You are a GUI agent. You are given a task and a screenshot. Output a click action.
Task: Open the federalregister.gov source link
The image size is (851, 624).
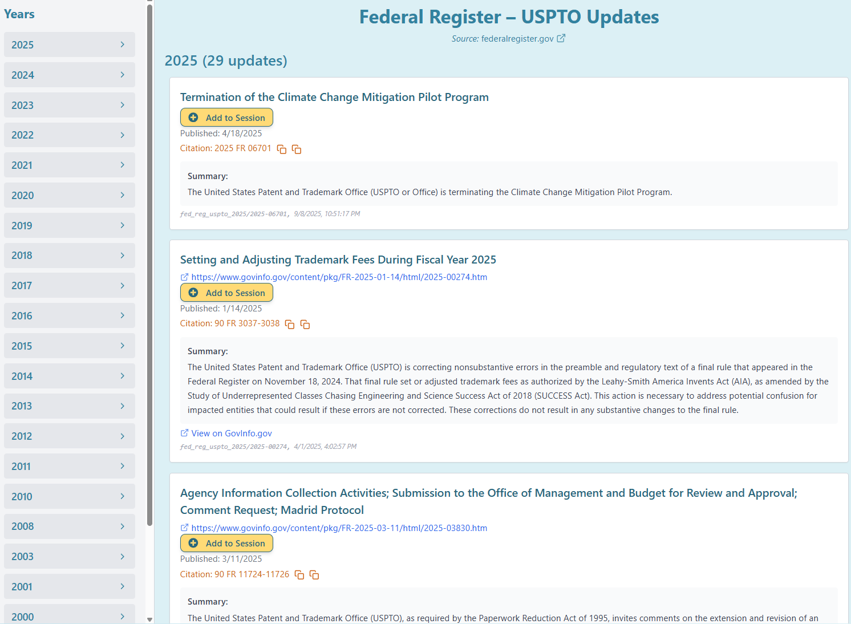(516, 38)
